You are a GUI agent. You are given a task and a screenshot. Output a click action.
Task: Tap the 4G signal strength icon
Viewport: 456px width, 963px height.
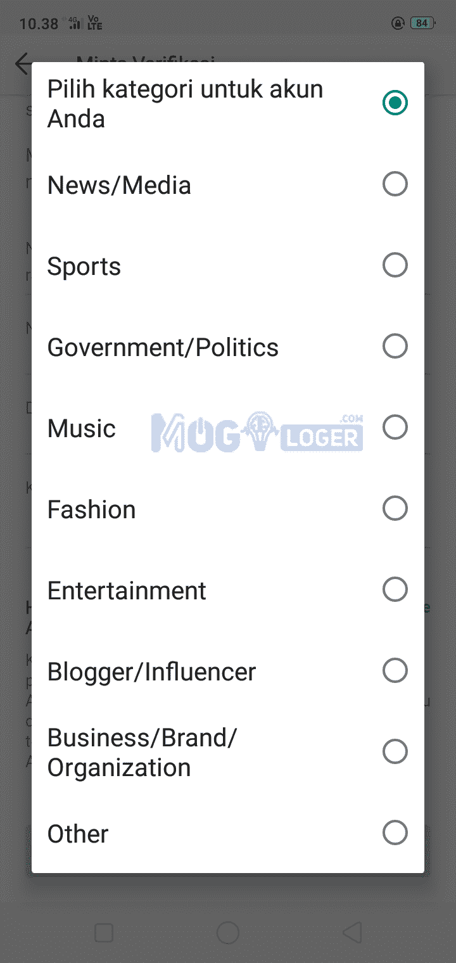(x=75, y=23)
